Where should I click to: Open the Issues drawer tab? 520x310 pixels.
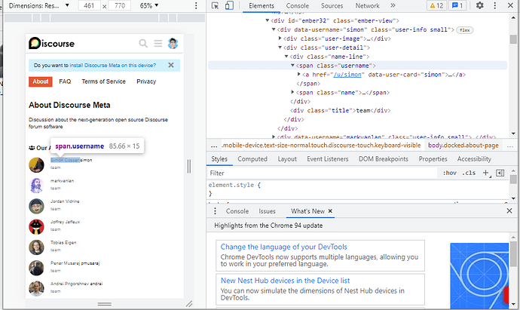pyautogui.click(x=267, y=211)
